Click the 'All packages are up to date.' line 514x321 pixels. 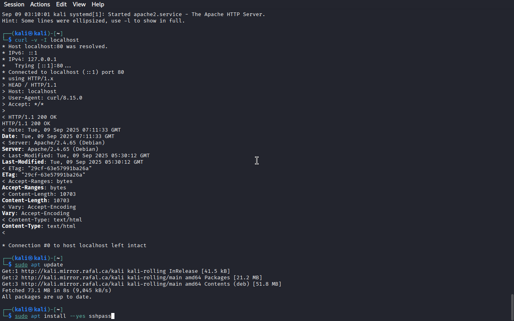pyautogui.click(x=47, y=297)
